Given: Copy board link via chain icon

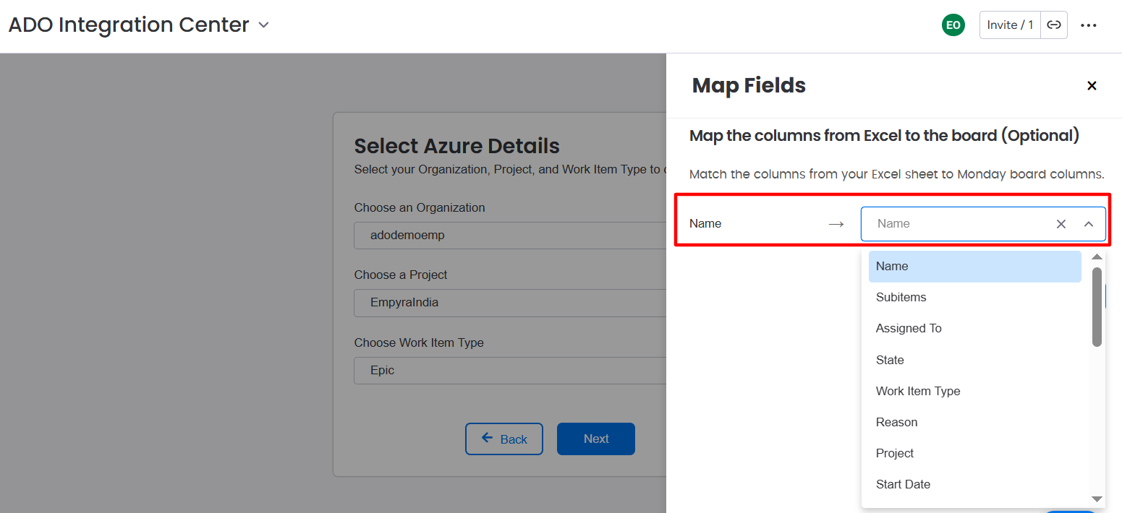Looking at the screenshot, I should click(1054, 25).
